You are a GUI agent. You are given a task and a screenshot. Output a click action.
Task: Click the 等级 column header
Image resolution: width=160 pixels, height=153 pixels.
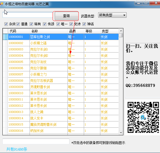(x=92, y=31)
